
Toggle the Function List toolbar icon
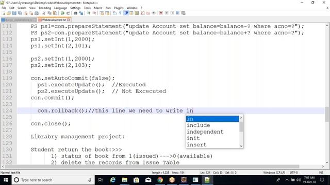(142, 13)
